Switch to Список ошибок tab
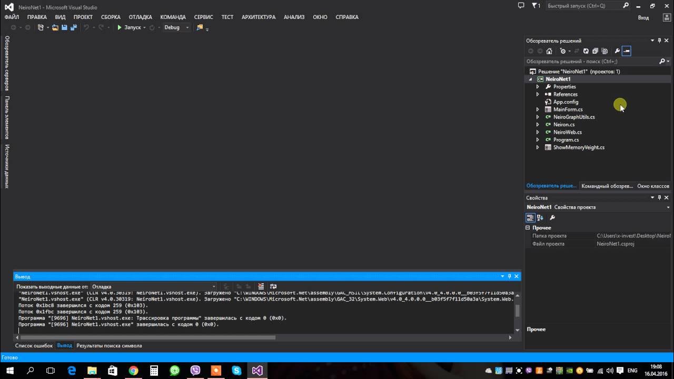This screenshot has width=674, height=379. click(x=34, y=346)
